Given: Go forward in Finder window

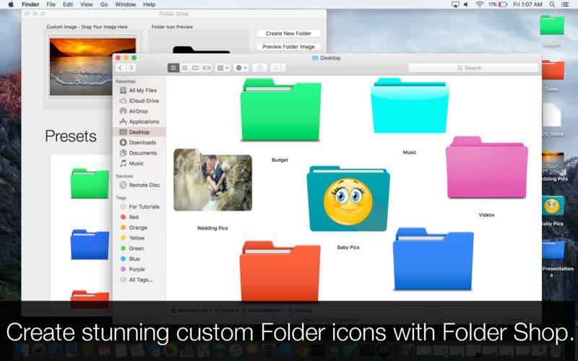Looking at the screenshot, I should (x=131, y=68).
